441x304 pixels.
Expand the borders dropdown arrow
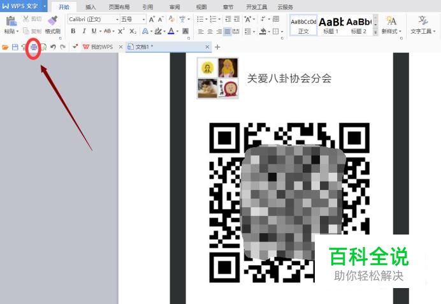[x=282, y=31]
